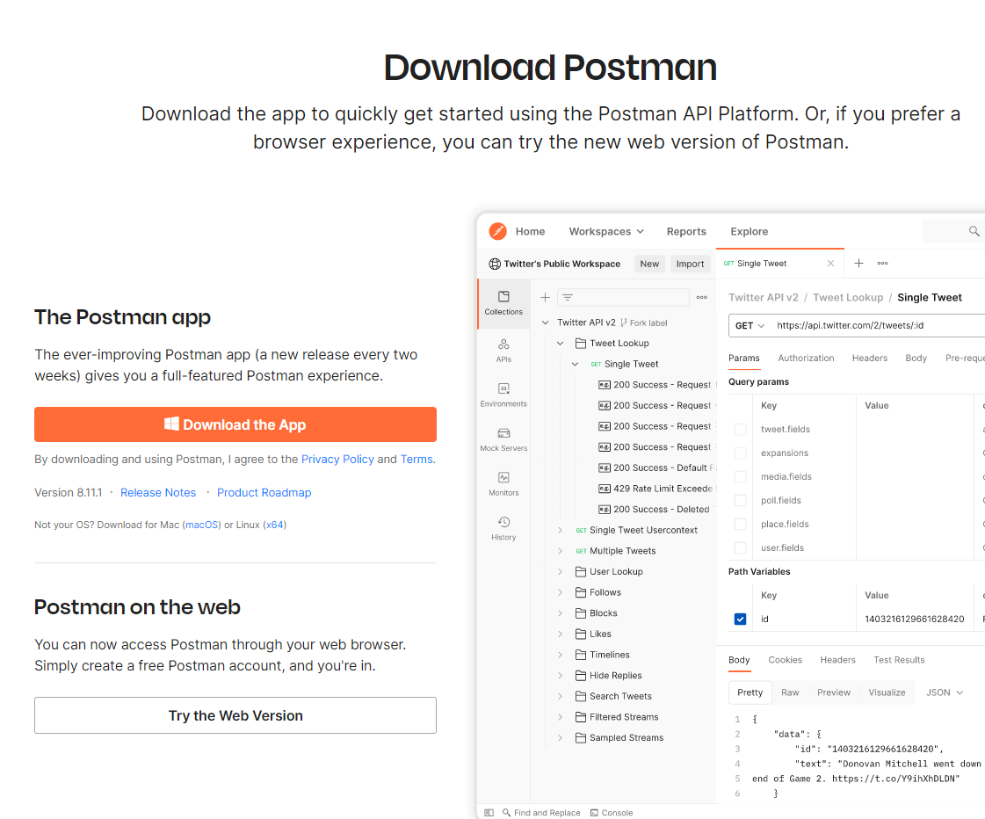Close the Single Tweet tab

point(830,263)
